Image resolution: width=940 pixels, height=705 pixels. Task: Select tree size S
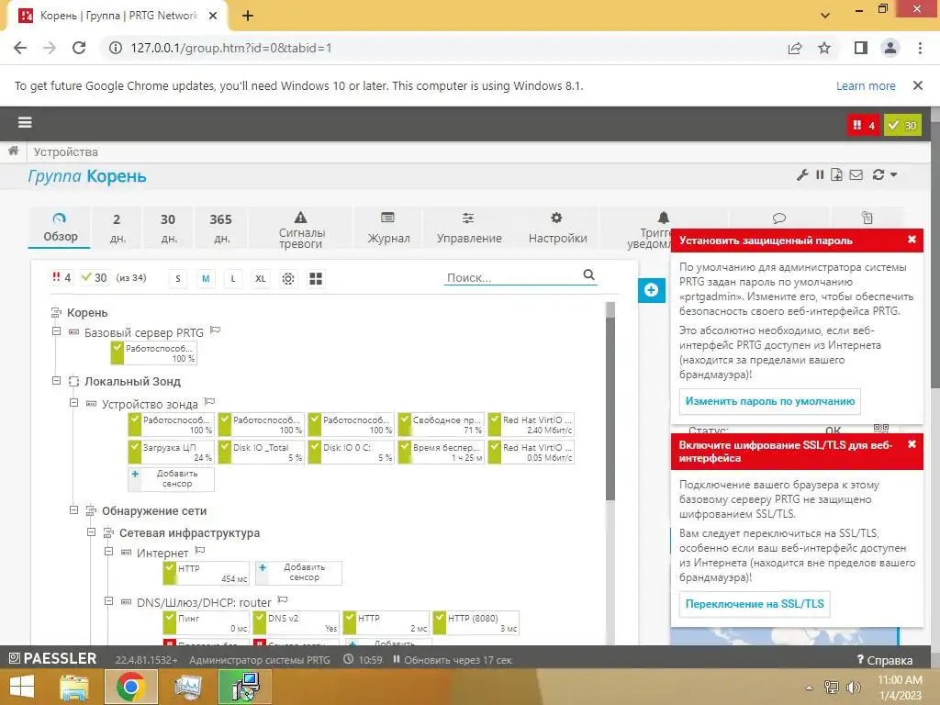click(178, 279)
